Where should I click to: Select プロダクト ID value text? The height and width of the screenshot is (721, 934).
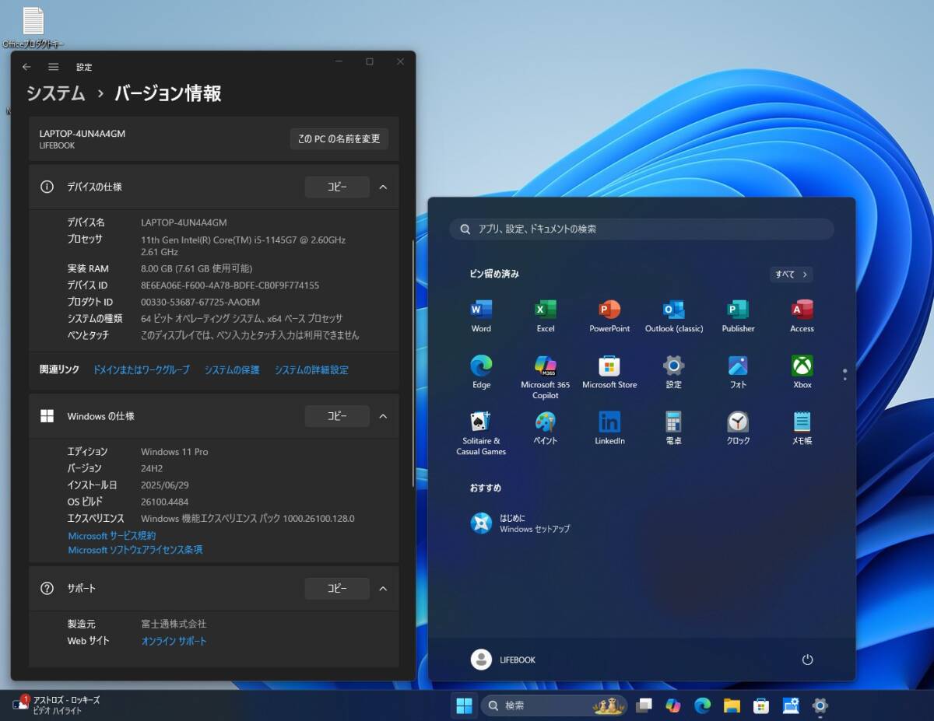[200, 302]
